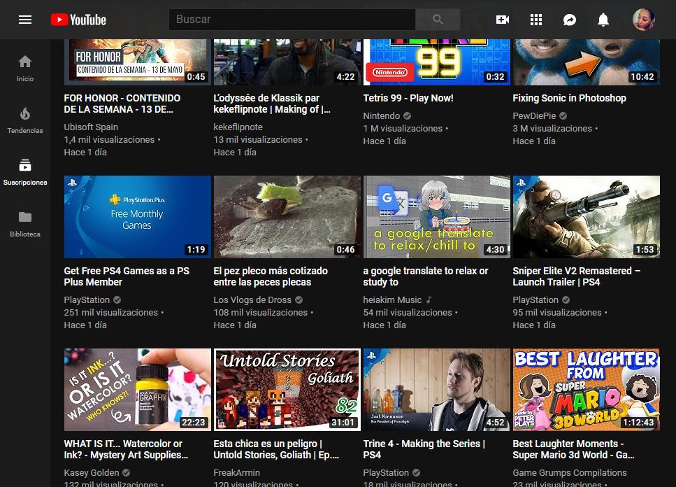Visit Game Grumps Compilations channel
The height and width of the screenshot is (487, 676).
[x=570, y=473]
